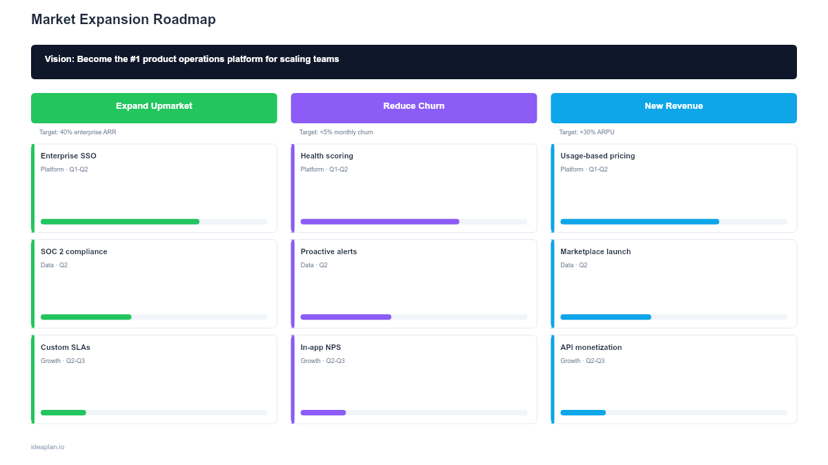Click the Enterprise SSO progress bar
The height and width of the screenshot is (465, 828).
point(153,221)
